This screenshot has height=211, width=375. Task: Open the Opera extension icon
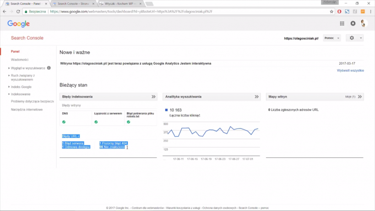pos(339,11)
